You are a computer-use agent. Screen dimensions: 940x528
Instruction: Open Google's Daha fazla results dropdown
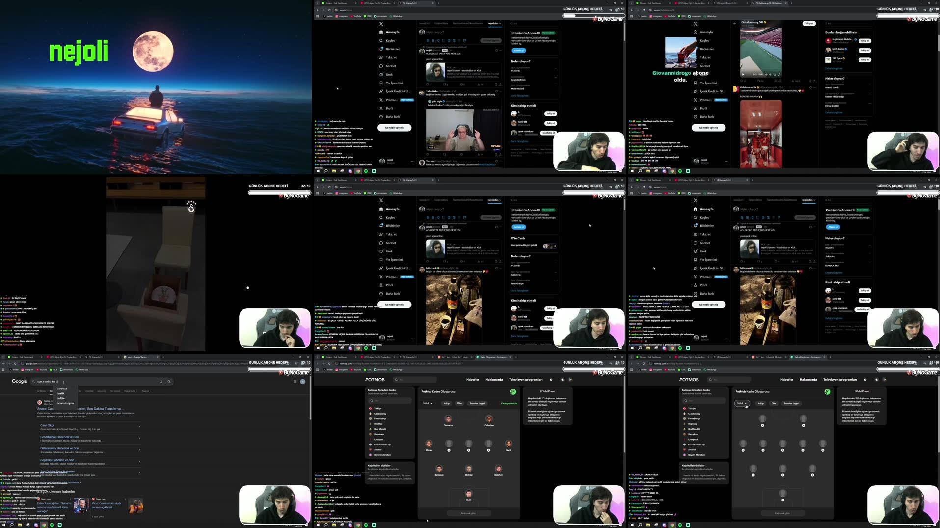pos(131,391)
